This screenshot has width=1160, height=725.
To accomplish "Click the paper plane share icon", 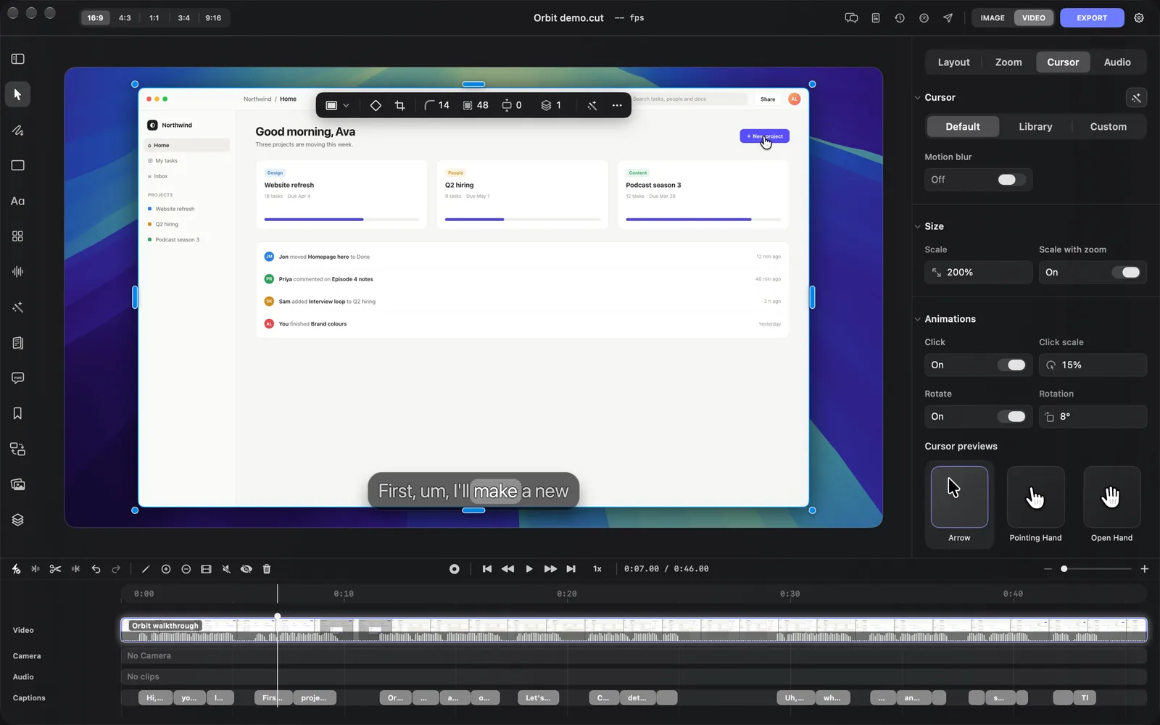I will [x=948, y=18].
